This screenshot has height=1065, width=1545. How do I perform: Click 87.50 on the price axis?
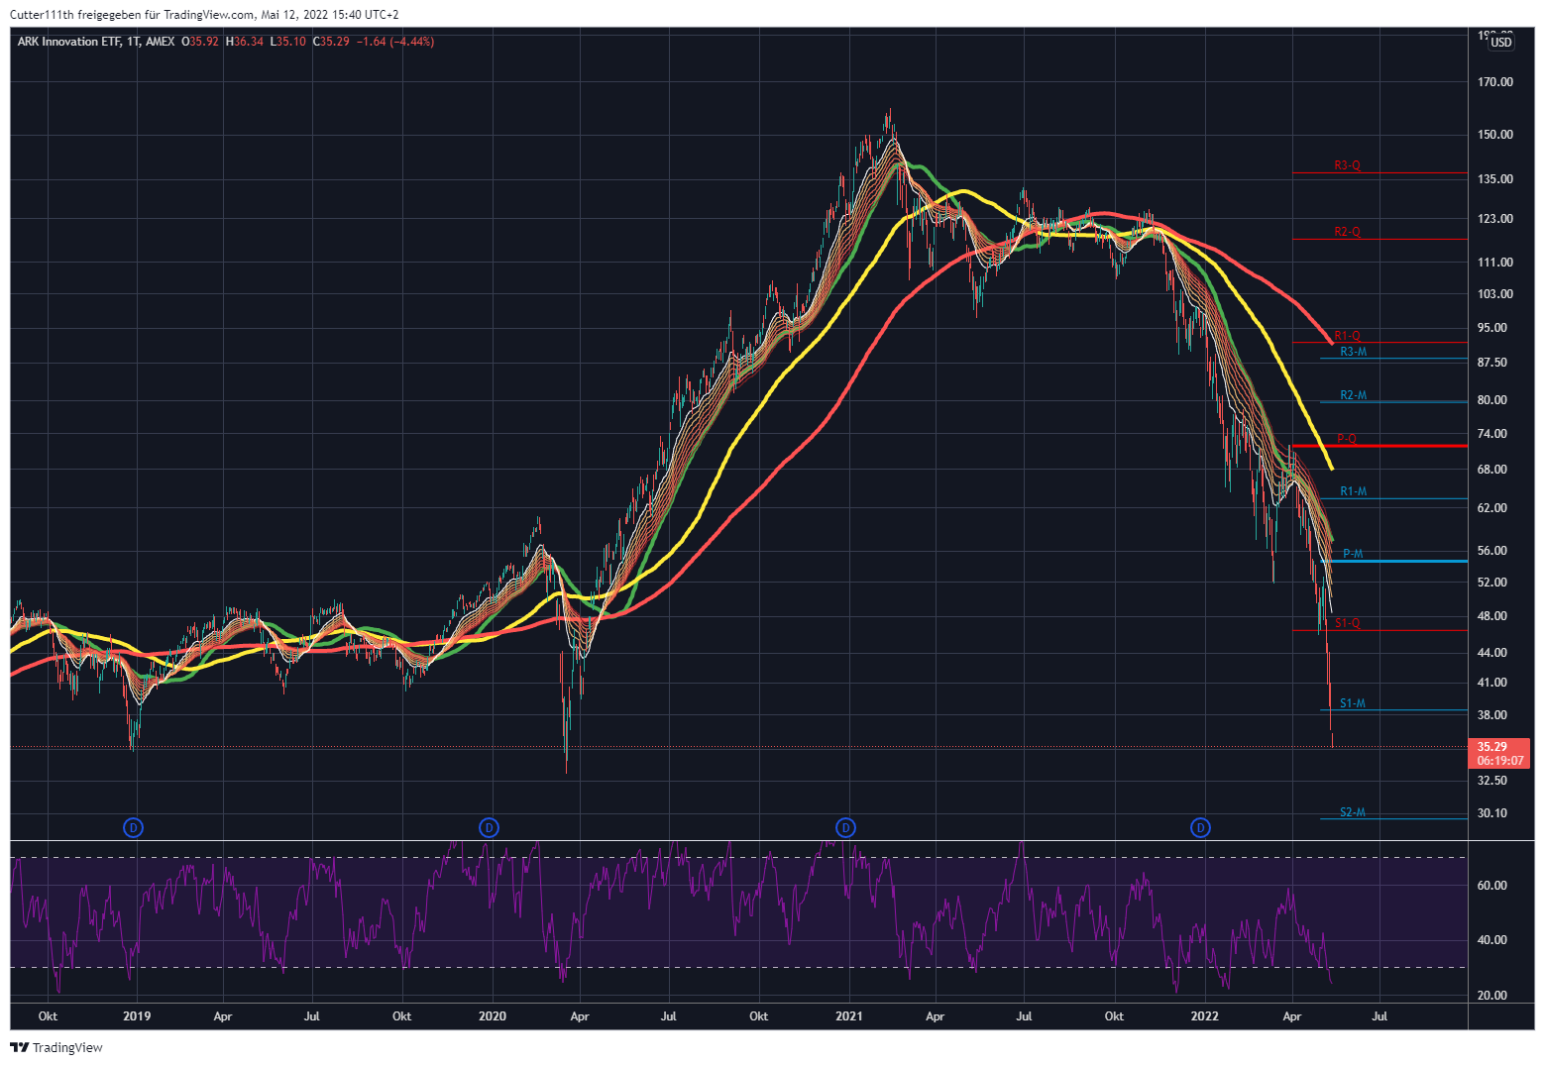(1492, 363)
